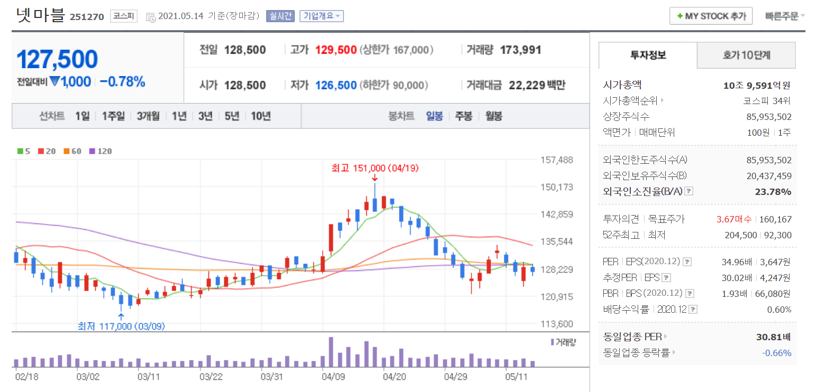The height and width of the screenshot is (392, 816).
Task: Show the 일봉 daily candle chart
Action: (434, 116)
